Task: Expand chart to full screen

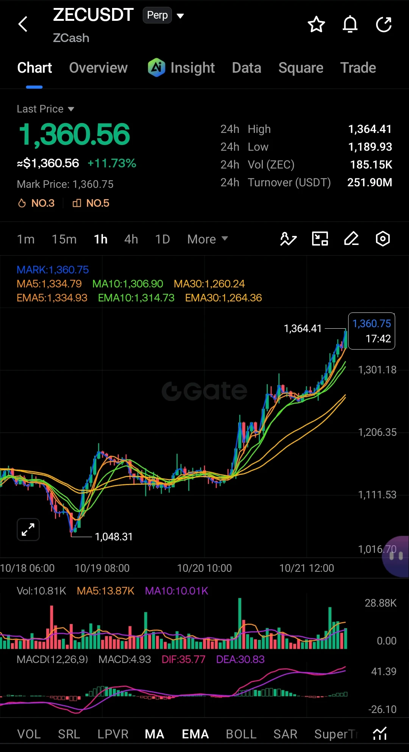Action: tap(28, 529)
